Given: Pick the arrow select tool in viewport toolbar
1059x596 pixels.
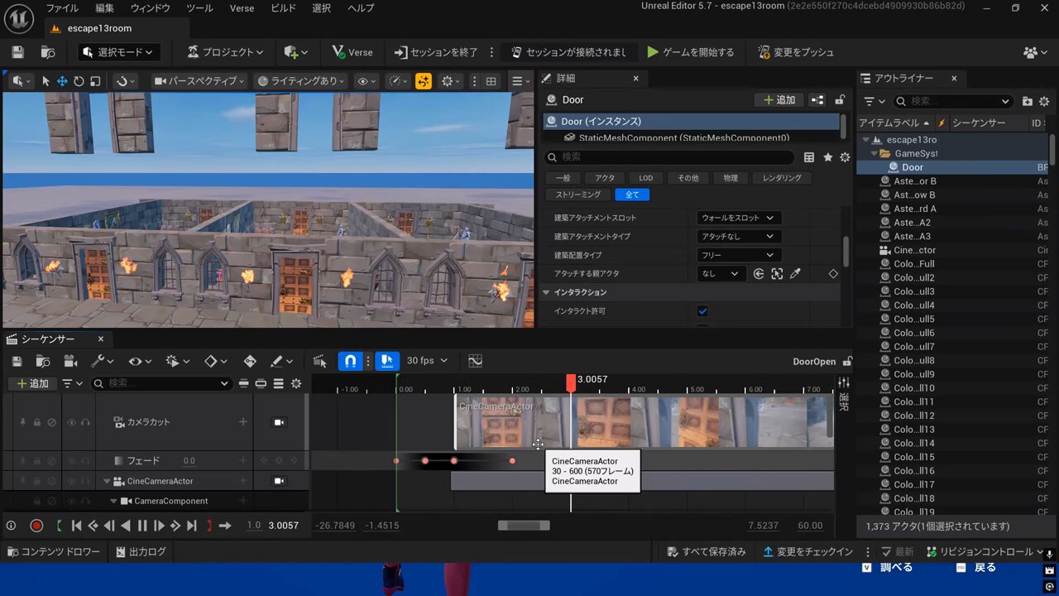Looking at the screenshot, I should pyautogui.click(x=46, y=81).
